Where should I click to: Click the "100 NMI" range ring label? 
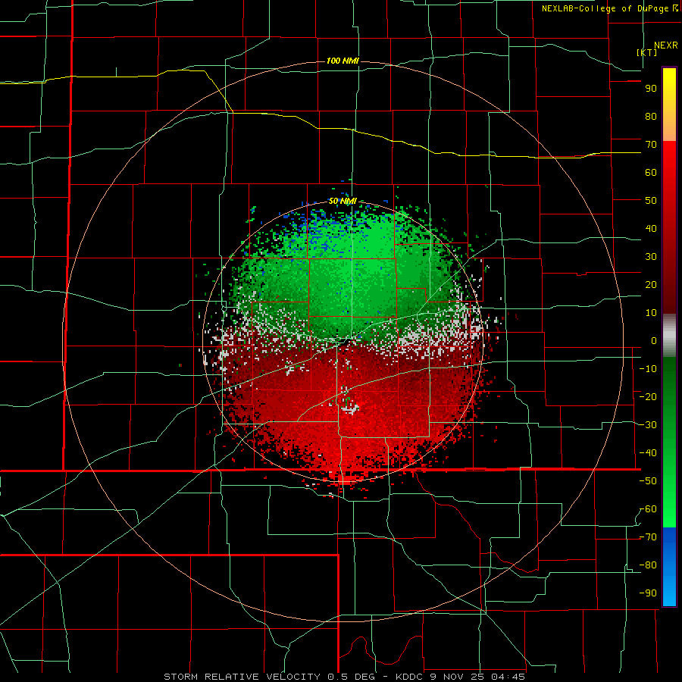pyautogui.click(x=343, y=61)
